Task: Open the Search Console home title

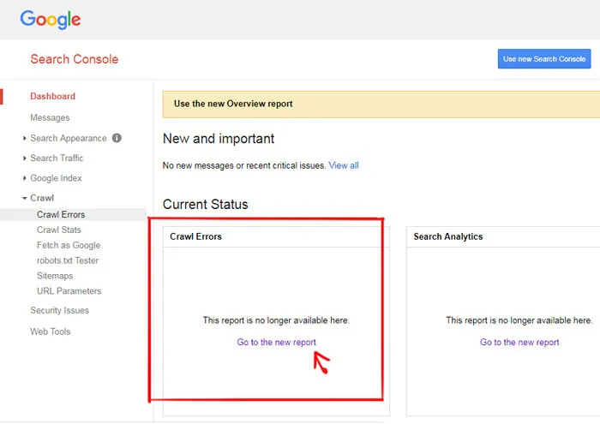Action: pyautogui.click(x=75, y=59)
